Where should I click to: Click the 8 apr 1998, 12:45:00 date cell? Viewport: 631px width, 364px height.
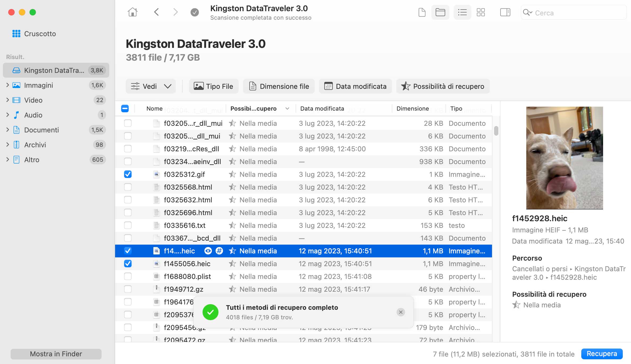332,149
